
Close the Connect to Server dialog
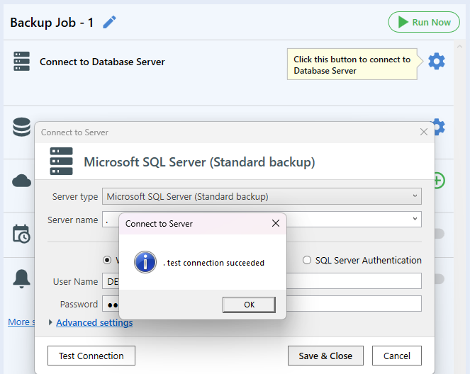point(423,132)
